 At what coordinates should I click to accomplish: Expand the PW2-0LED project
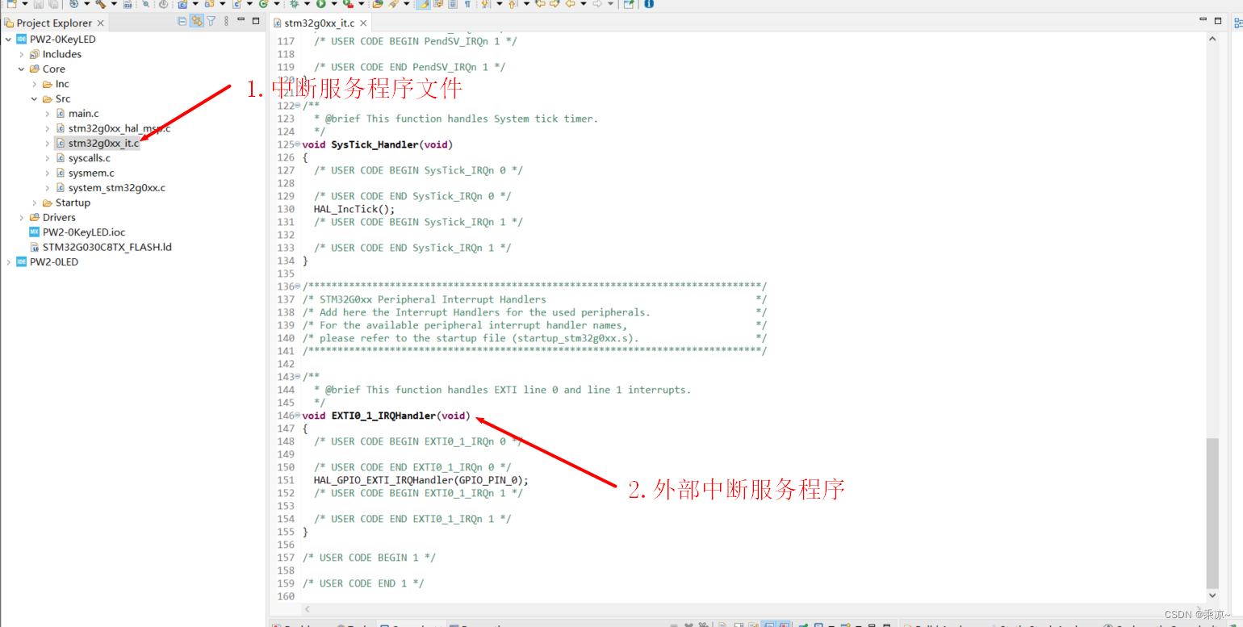(8, 262)
